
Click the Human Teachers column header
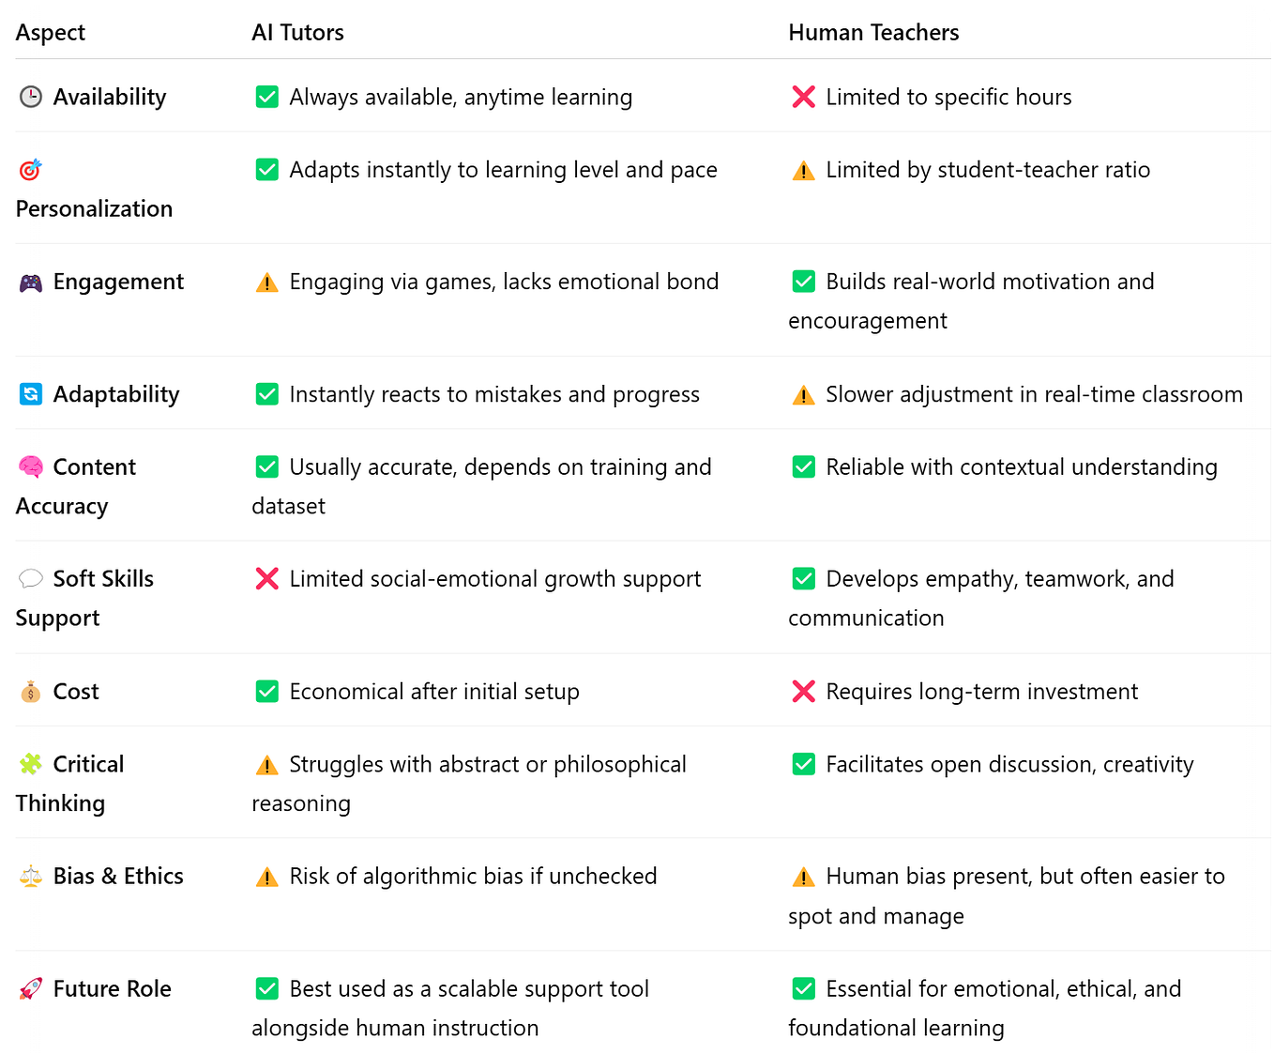[873, 33]
